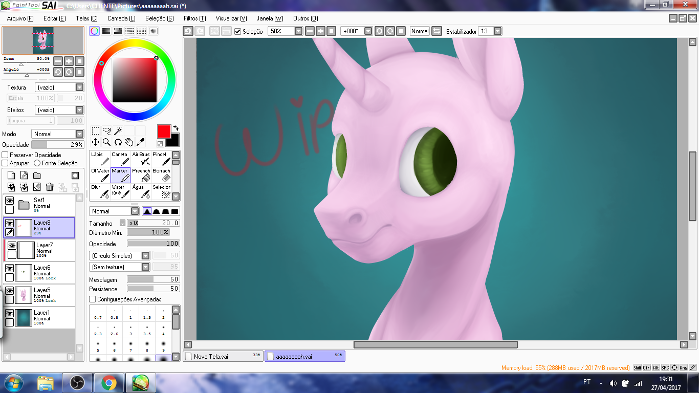Open the Camada menu
The image size is (699, 393).
[x=121, y=18]
